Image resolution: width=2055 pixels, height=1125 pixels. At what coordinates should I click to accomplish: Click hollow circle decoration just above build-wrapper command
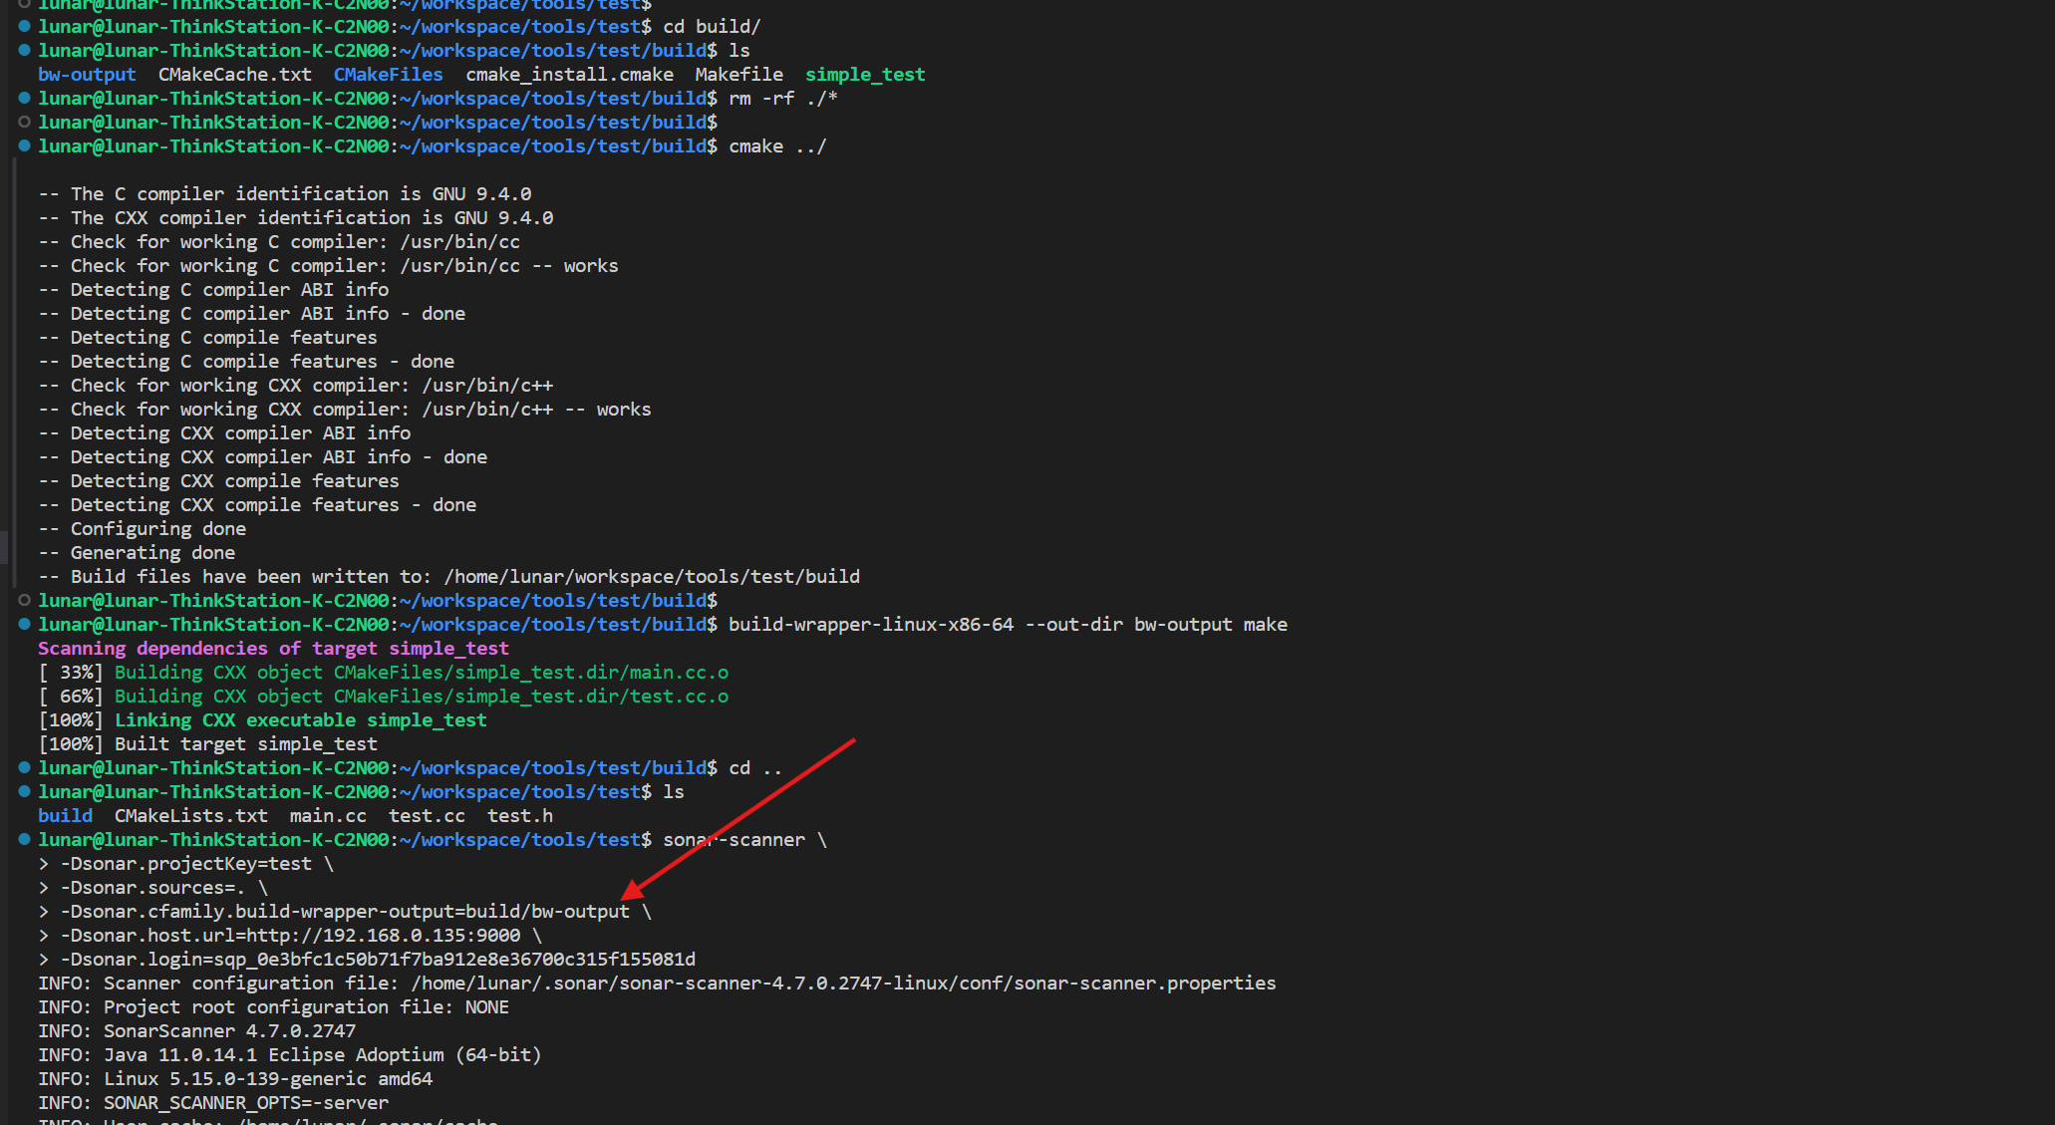point(24,601)
